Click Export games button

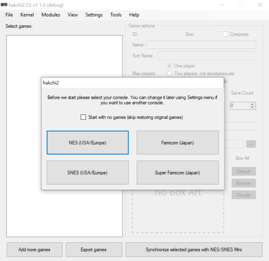(x=94, y=250)
